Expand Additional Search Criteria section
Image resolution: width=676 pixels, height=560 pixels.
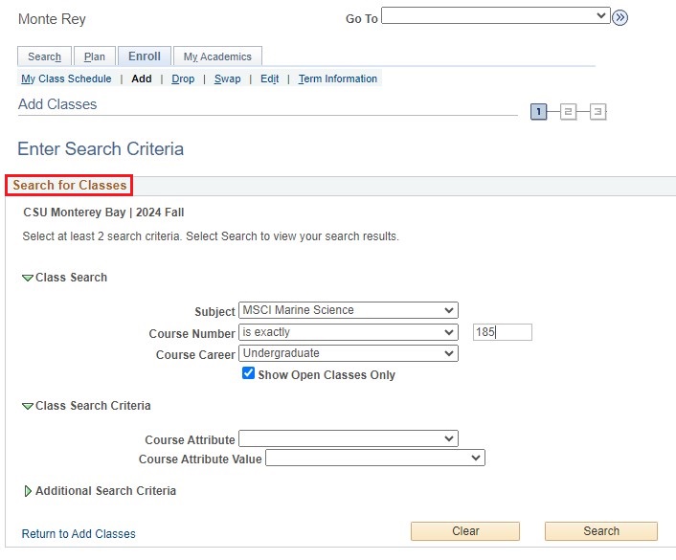click(28, 491)
